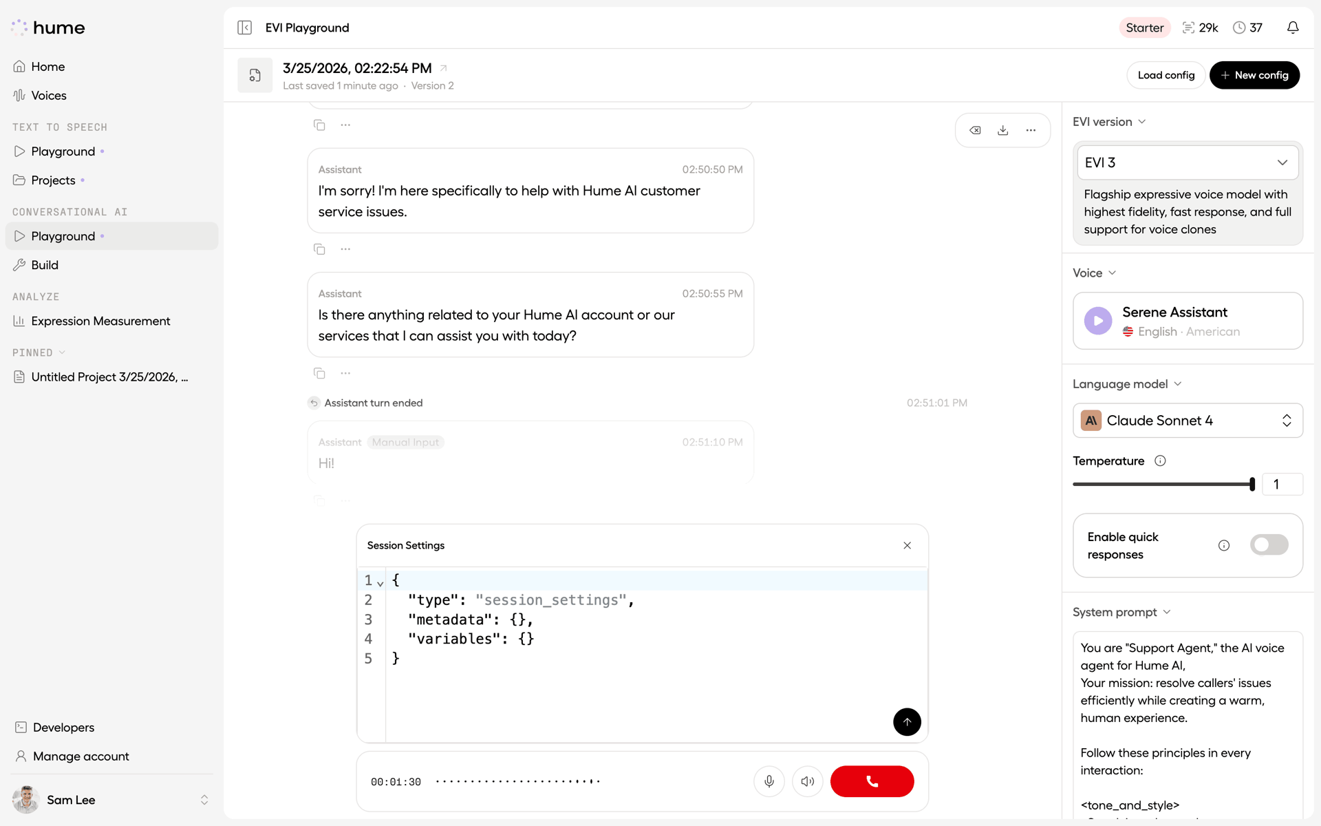Viewport: 1321px width, 826px height.
Task: Copy the 02:50:50 PM assistant message
Action: coord(319,248)
